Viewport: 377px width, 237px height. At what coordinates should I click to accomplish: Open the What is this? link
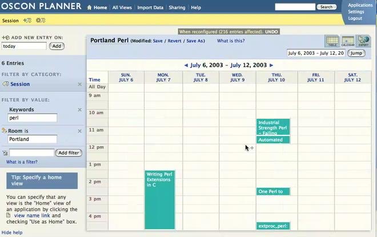click(231, 41)
